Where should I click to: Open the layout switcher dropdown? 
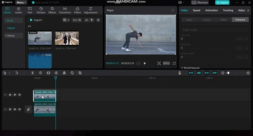[x=181, y=3]
